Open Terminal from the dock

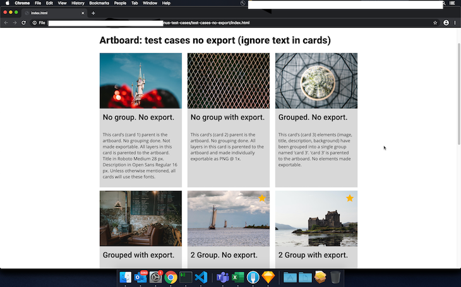tap(186, 278)
